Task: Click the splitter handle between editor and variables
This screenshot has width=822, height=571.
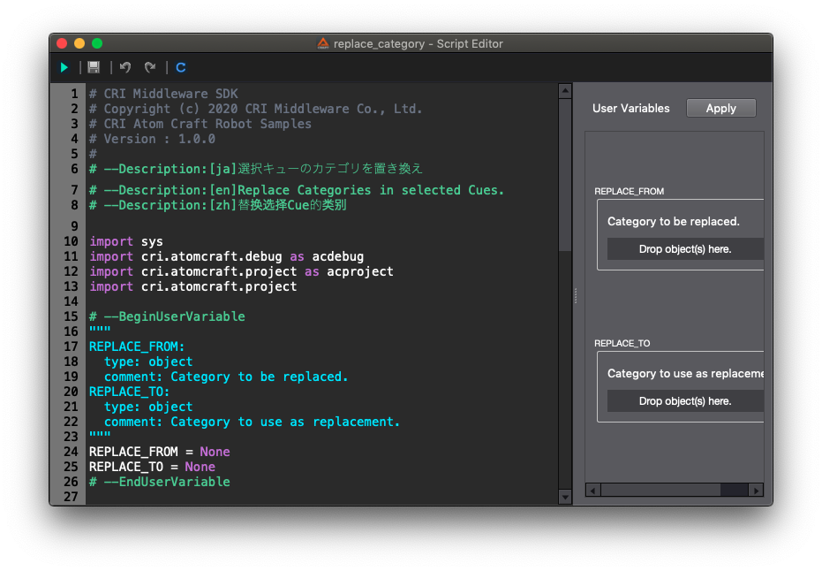Action: 576,295
